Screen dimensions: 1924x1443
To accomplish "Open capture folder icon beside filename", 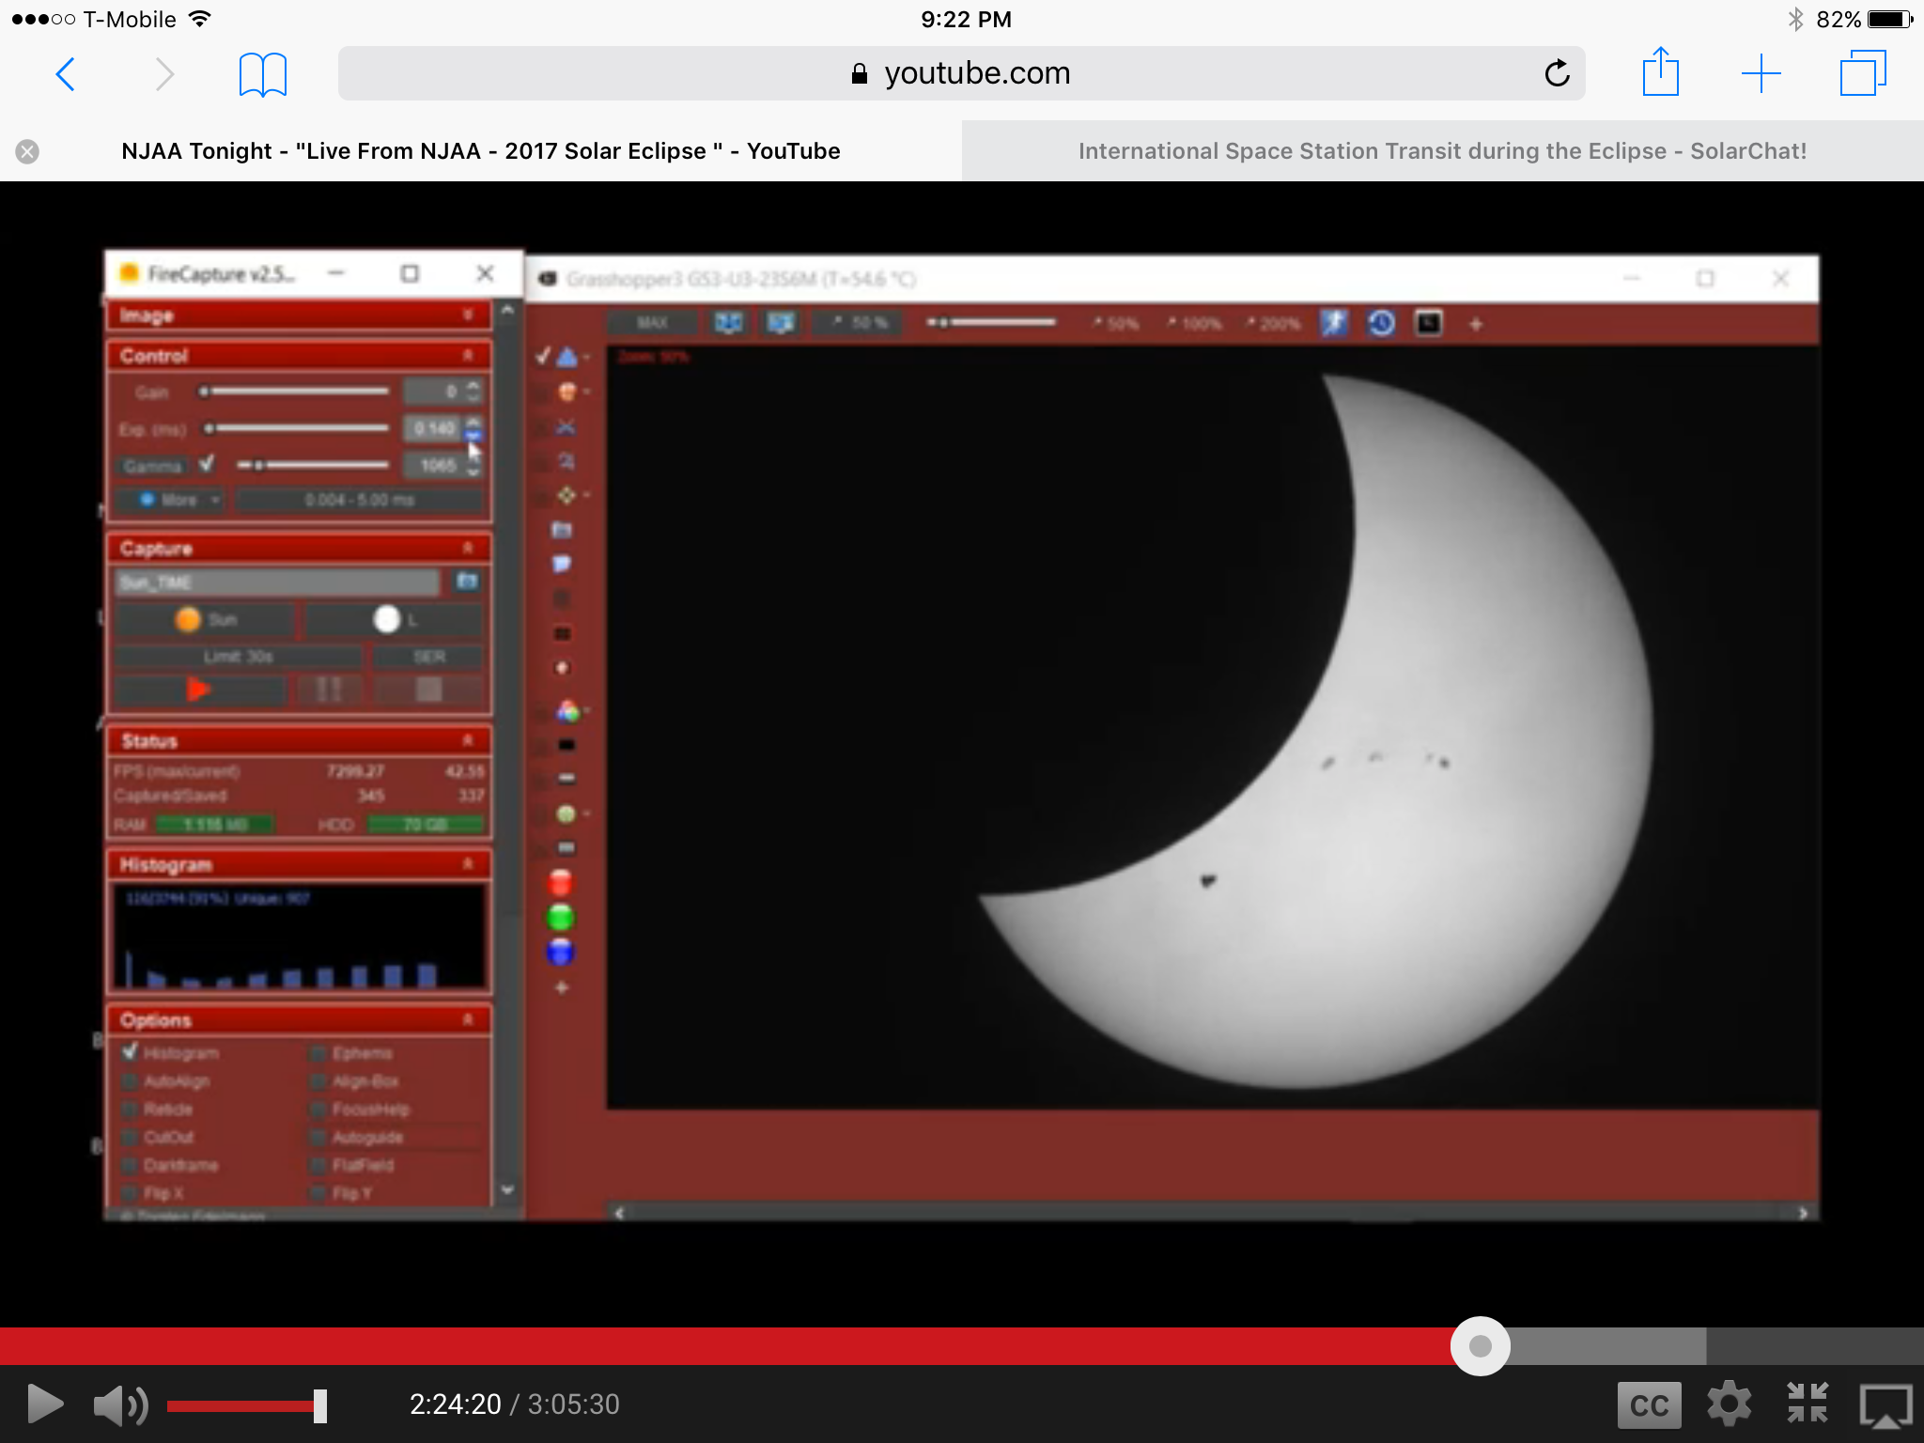I will pos(467,582).
